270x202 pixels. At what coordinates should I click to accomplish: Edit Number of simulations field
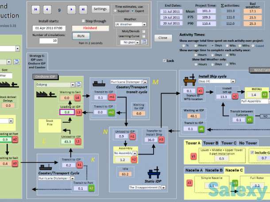(48, 41)
